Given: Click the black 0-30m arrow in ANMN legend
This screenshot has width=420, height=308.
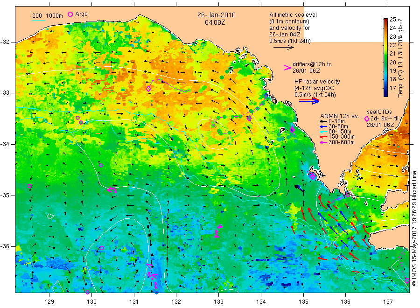Looking at the screenshot, I should click(323, 122).
